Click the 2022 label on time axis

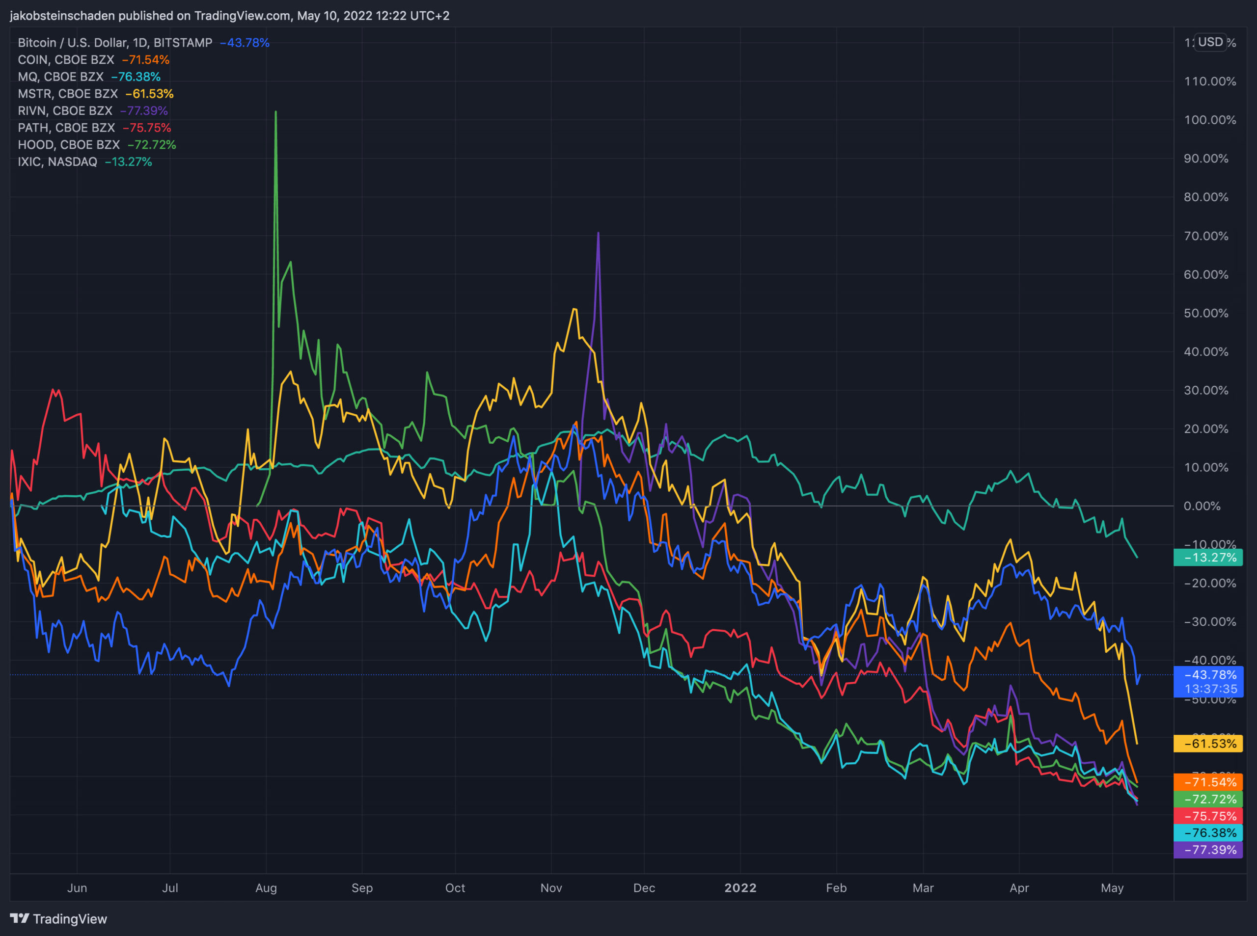tap(740, 887)
